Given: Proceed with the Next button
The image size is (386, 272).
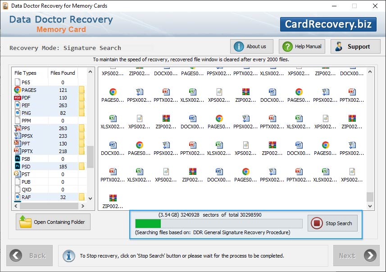Looking at the screenshot, I should coord(356,255).
